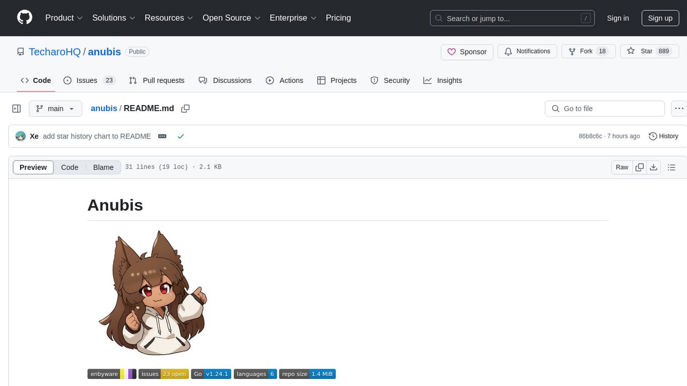Open Notifications settings
This screenshot has width=687, height=386.
(x=527, y=52)
